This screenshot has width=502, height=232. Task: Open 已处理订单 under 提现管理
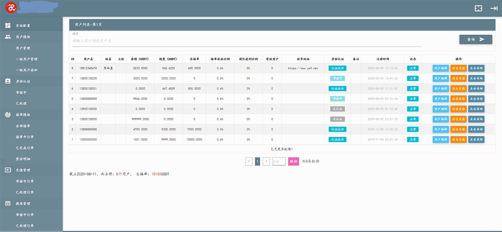click(25, 226)
